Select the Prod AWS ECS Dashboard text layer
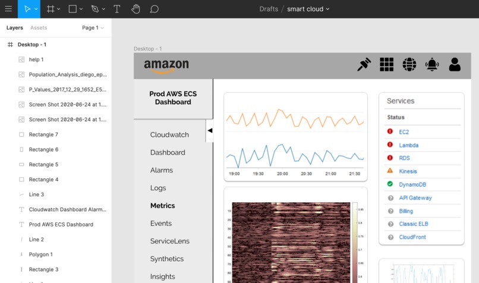 tap(56, 224)
